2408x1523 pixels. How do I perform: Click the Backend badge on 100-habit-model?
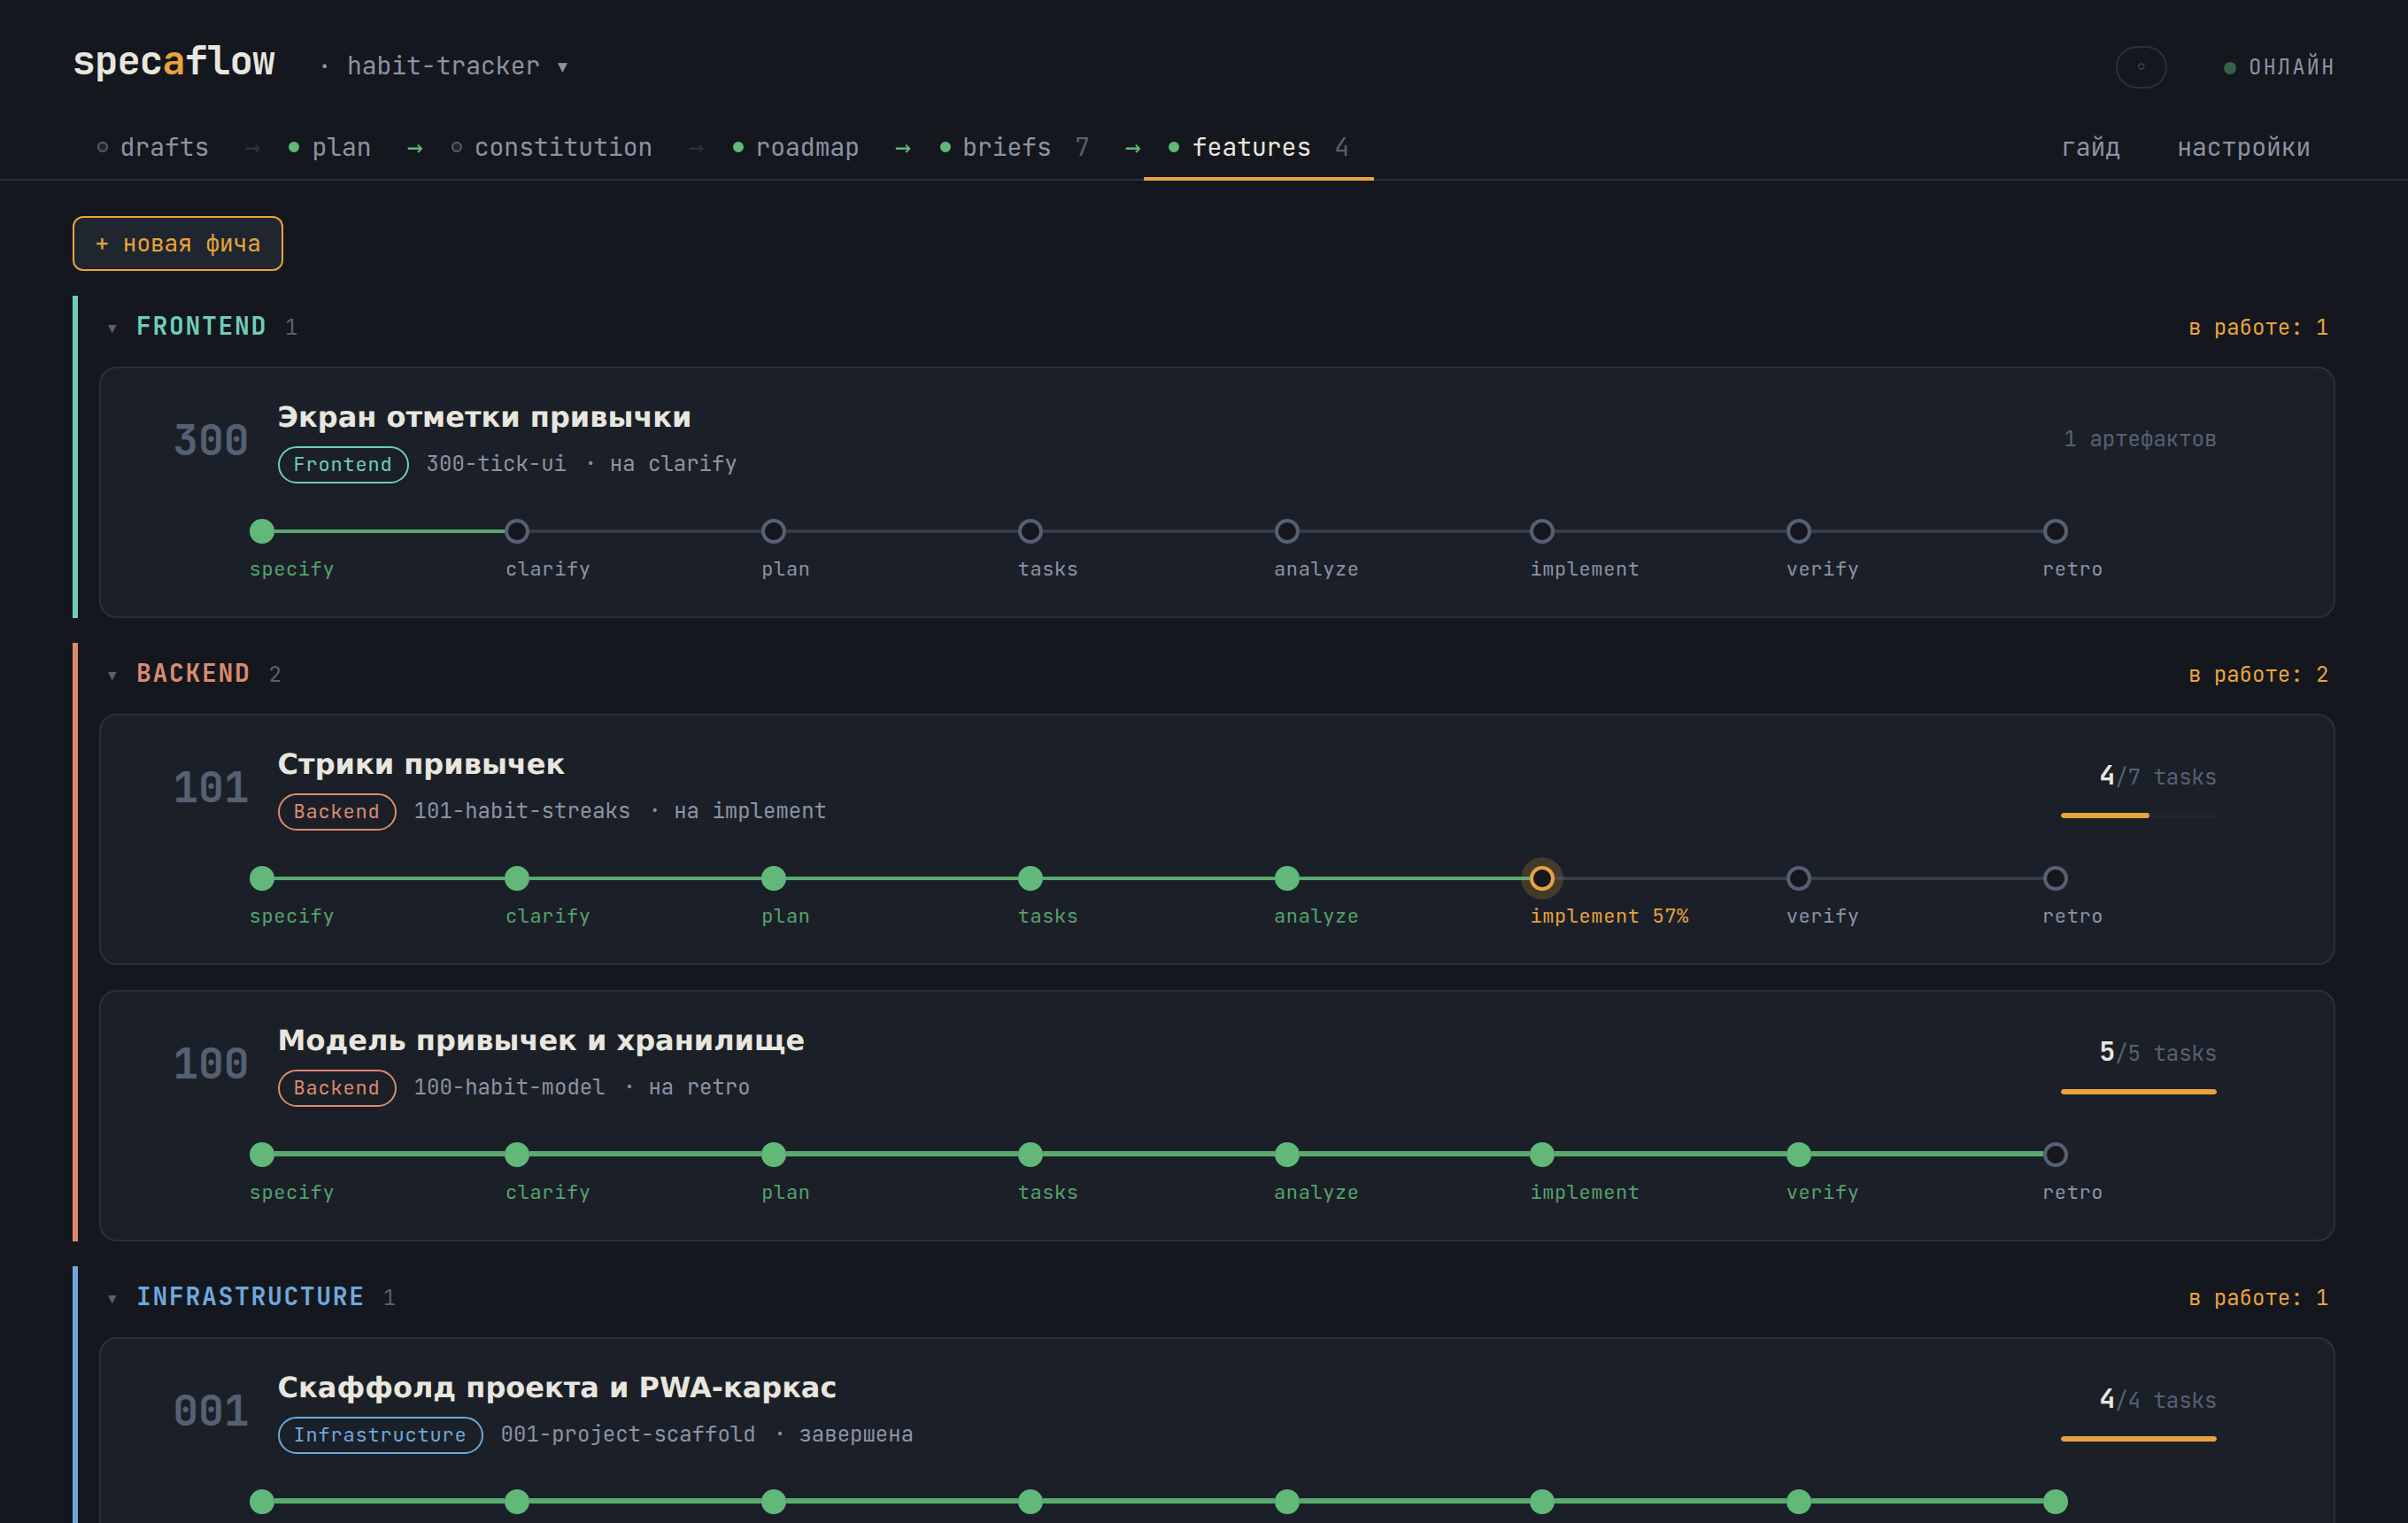click(x=336, y=1087)
